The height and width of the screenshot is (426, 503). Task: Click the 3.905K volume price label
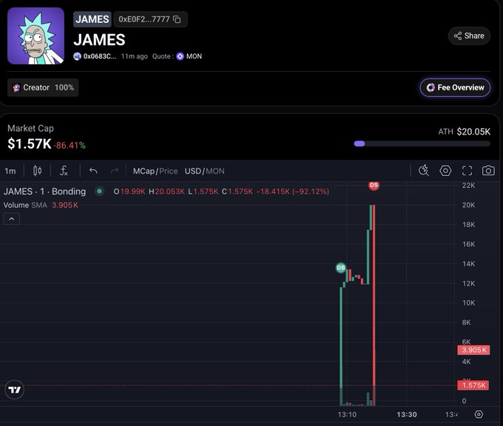[x=474, y=350]
